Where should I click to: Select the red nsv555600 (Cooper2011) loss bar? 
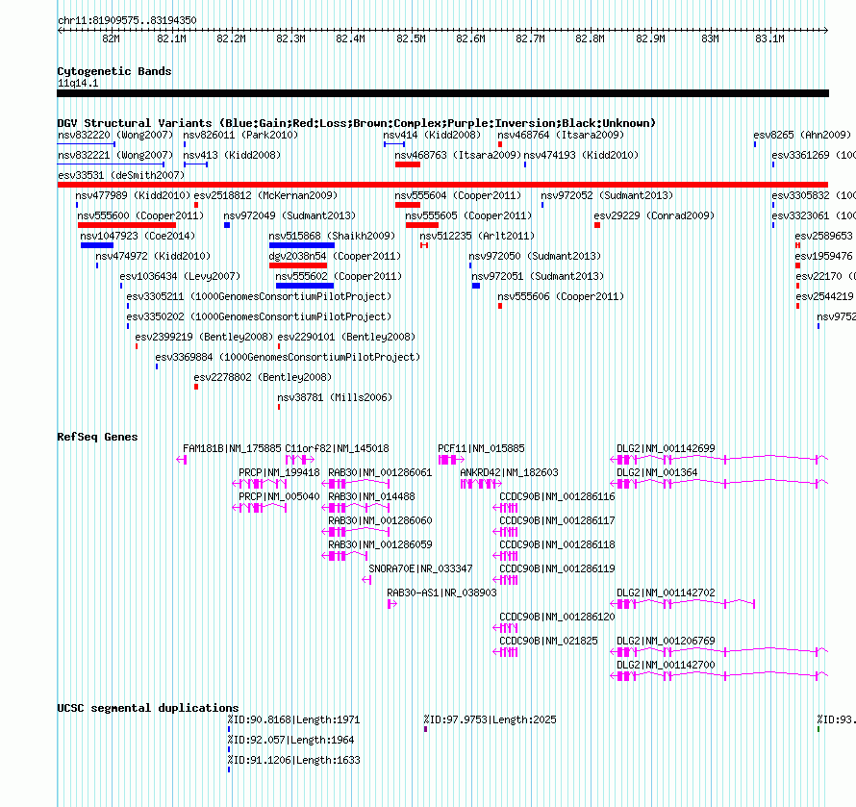click(127, 225)
